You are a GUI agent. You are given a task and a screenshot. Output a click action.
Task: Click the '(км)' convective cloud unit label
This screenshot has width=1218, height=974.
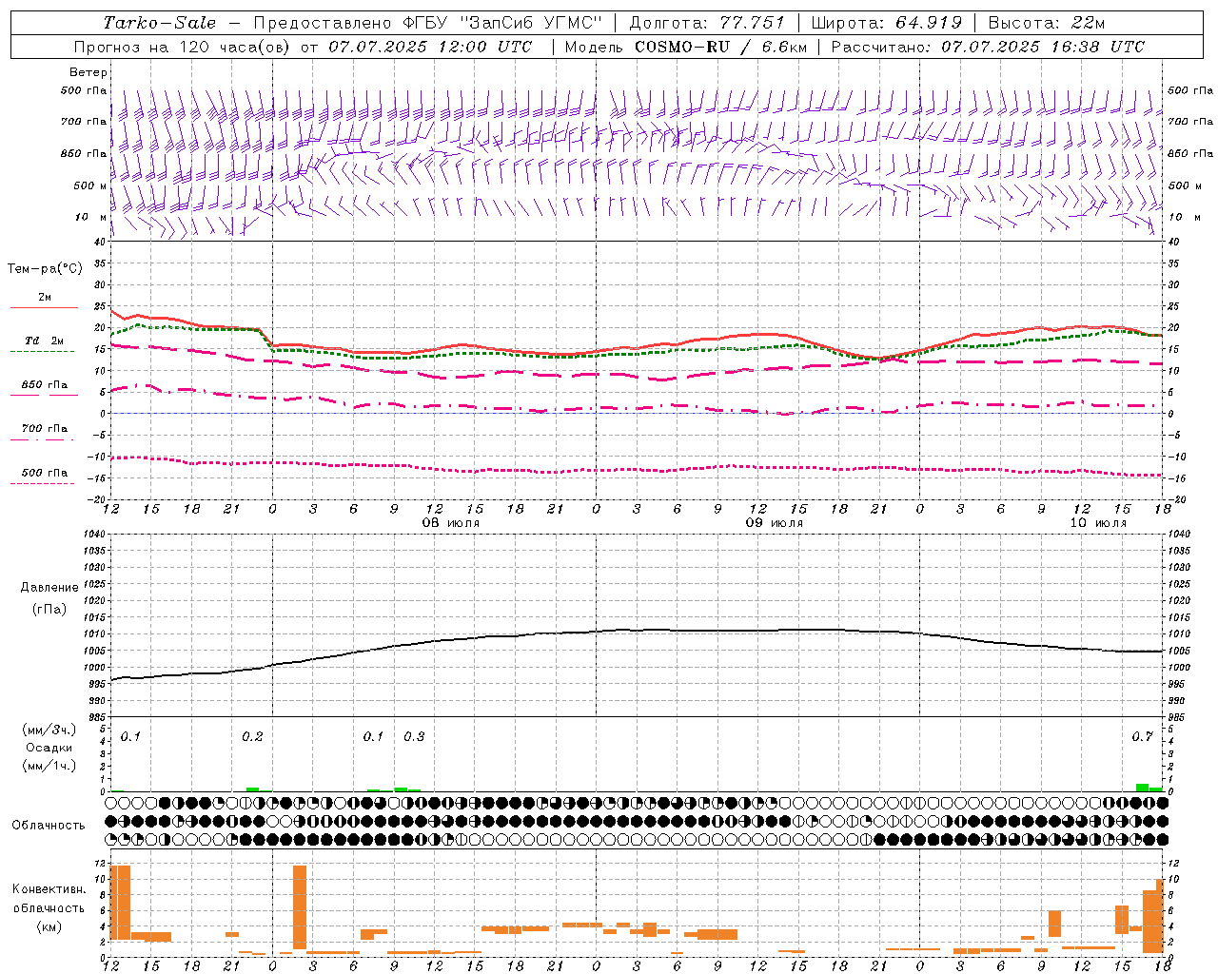pyautogui.click(x=49, y=926)
